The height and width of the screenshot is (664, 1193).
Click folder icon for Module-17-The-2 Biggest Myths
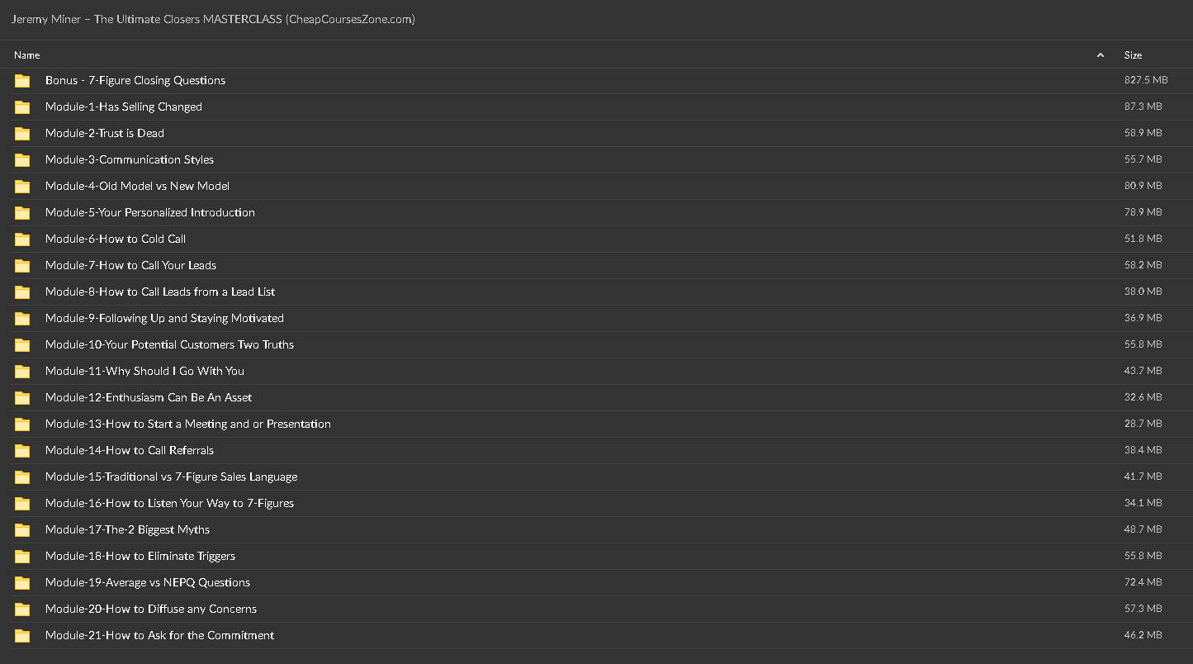pyautogui.click(x=22, y=530)
